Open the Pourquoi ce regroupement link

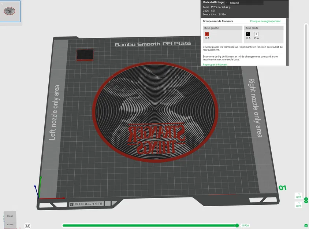click(265, 21)
